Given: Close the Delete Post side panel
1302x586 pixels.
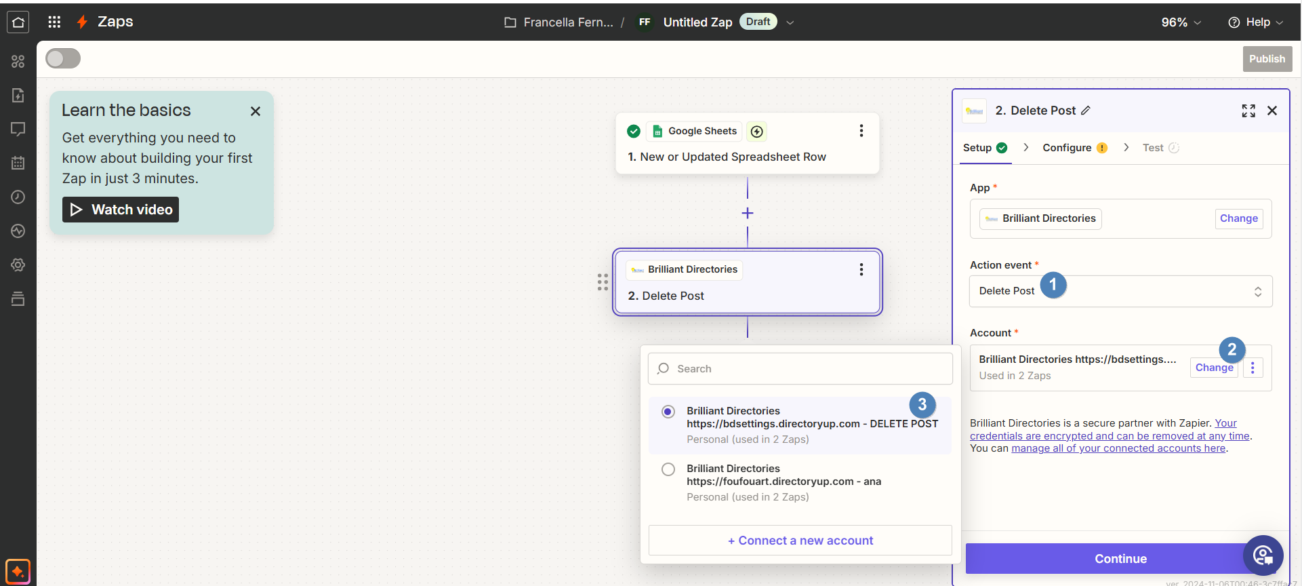Looking at the screenshot, I should click(1272, 111).
